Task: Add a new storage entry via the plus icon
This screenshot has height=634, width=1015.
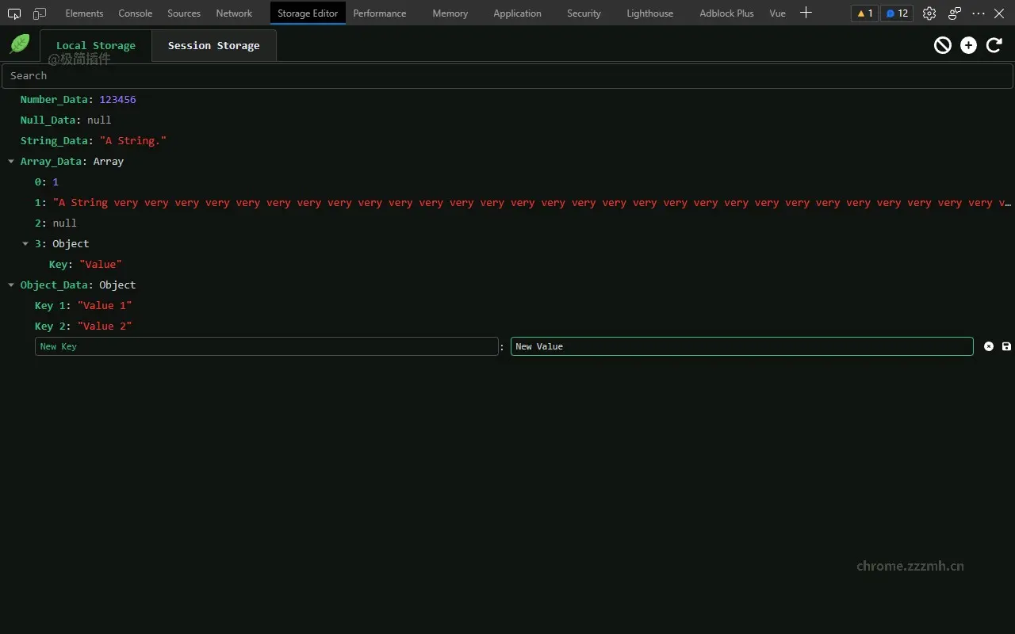Action: (968, 45)
